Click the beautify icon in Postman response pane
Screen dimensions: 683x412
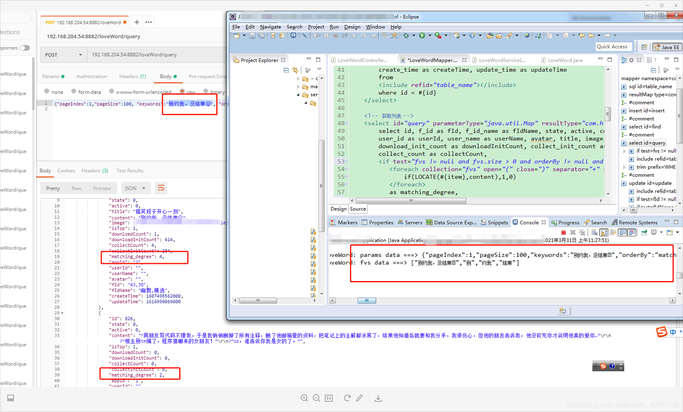(161, 188)
